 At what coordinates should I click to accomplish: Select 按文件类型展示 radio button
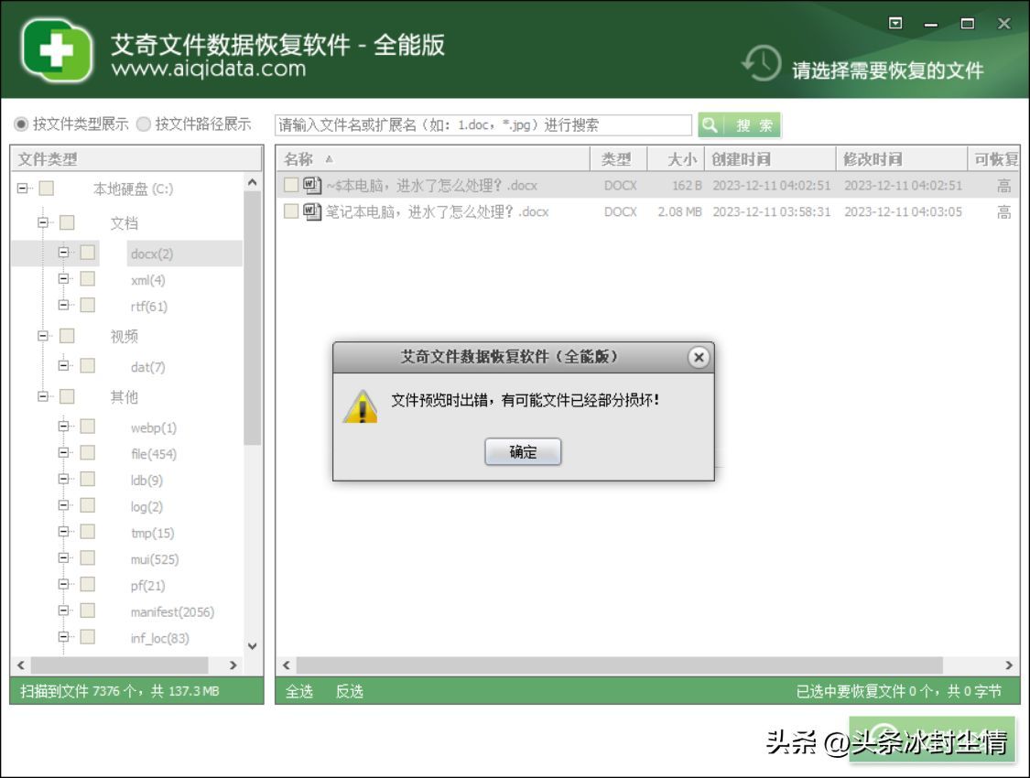(x=21, y=124)
